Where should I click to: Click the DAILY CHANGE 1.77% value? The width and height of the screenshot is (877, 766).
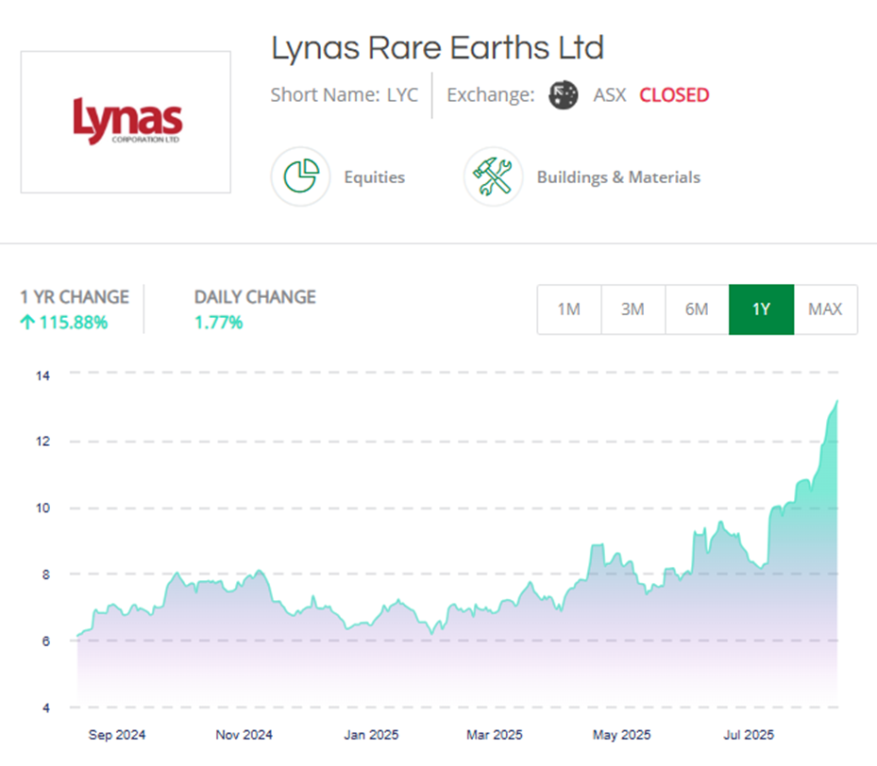pyautogui.click(x=218, y=323)
